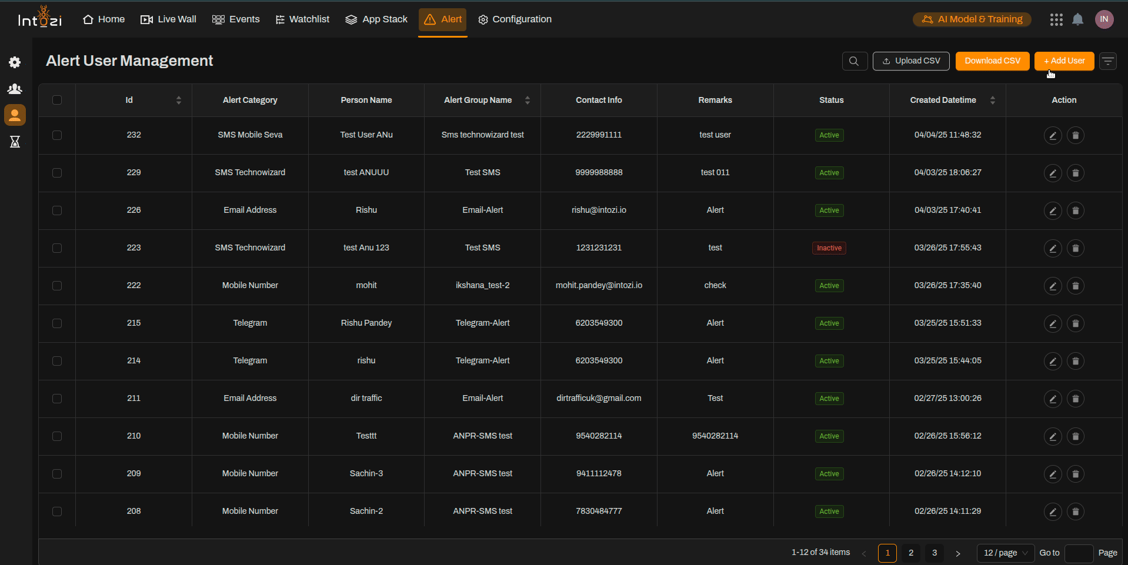
Task: Open the Configuration menu
Action: [515, 19]
